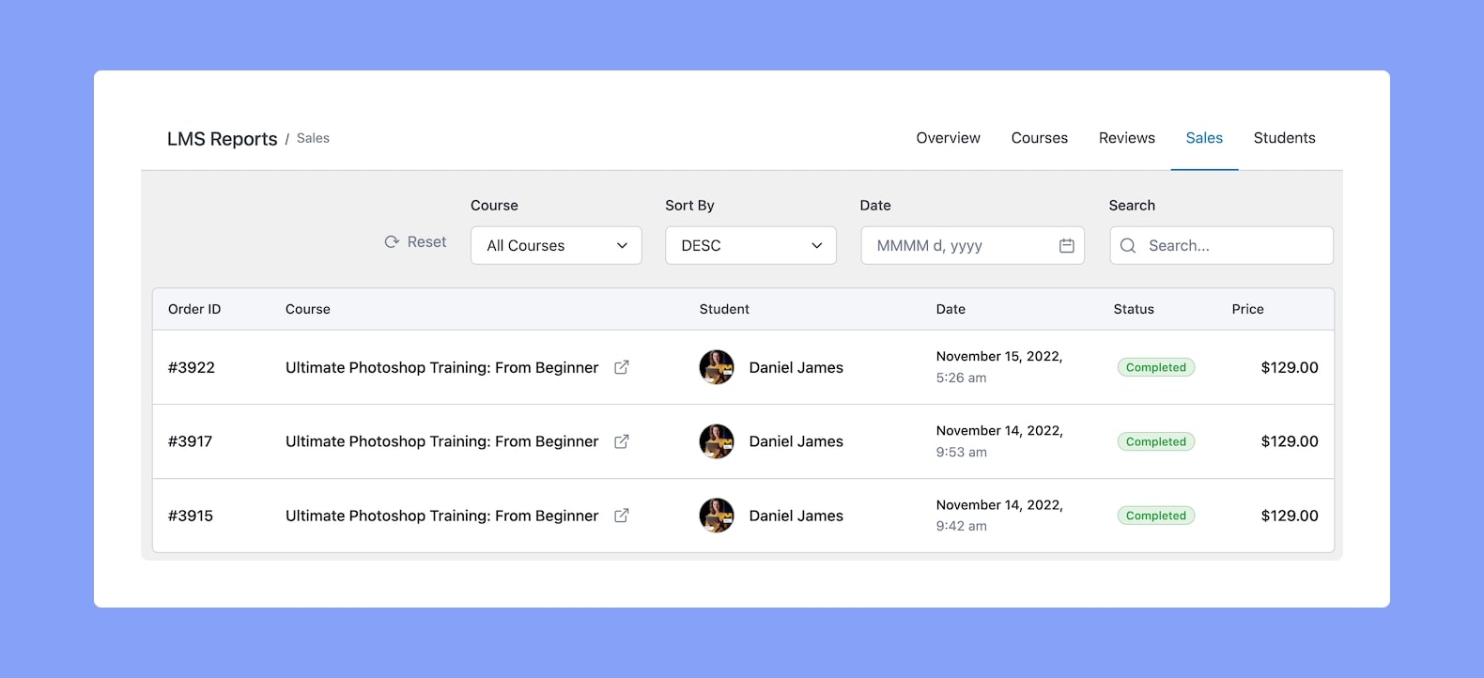Image resolution: width=1484 pixels, height=678 pixels.
Task: Click the magnifier icon in Search box
Action: (1128, 245)
